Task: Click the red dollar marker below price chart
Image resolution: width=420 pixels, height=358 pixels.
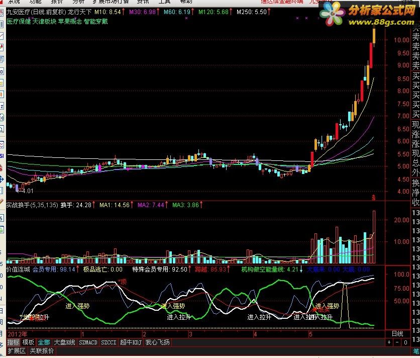Action: (374, 198)
